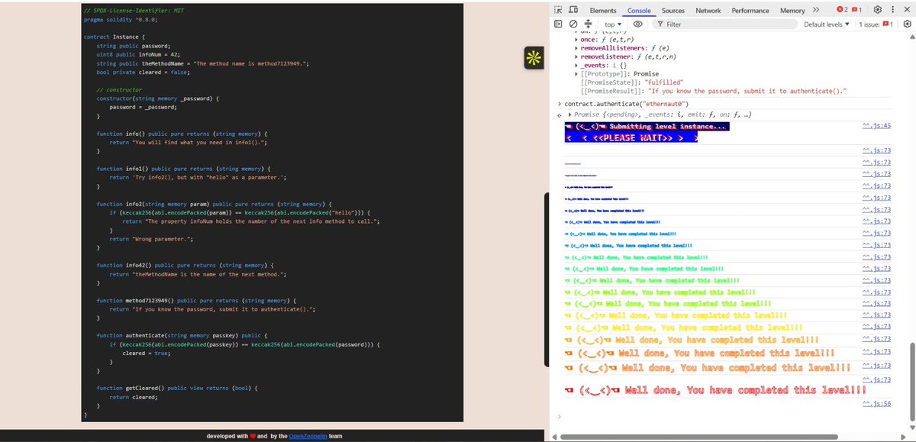Follow the OpenZeppelin link in the footer
916x442 pixels.
(308, 436)
